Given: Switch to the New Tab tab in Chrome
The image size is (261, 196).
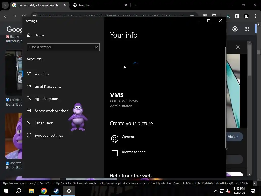Looking at the screenshot, I should click(85, 5).
